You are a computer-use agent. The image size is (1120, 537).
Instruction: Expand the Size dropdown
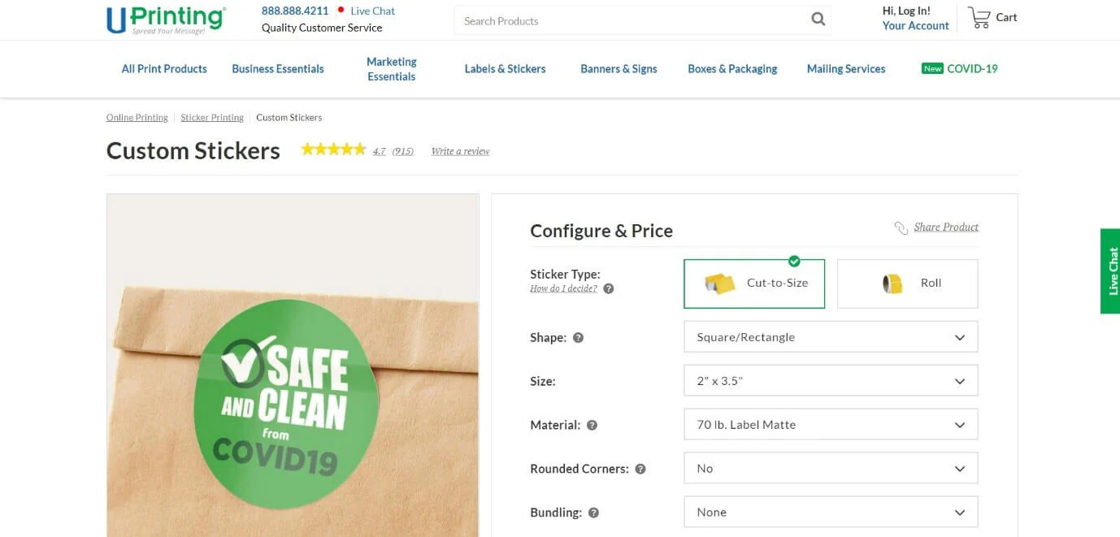tap(830, 381)
